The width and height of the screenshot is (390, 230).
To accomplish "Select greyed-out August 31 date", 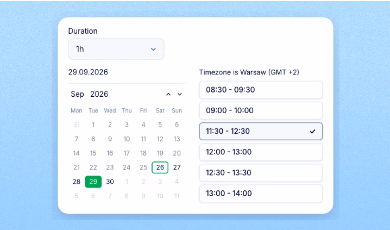I will pos(77,125).
